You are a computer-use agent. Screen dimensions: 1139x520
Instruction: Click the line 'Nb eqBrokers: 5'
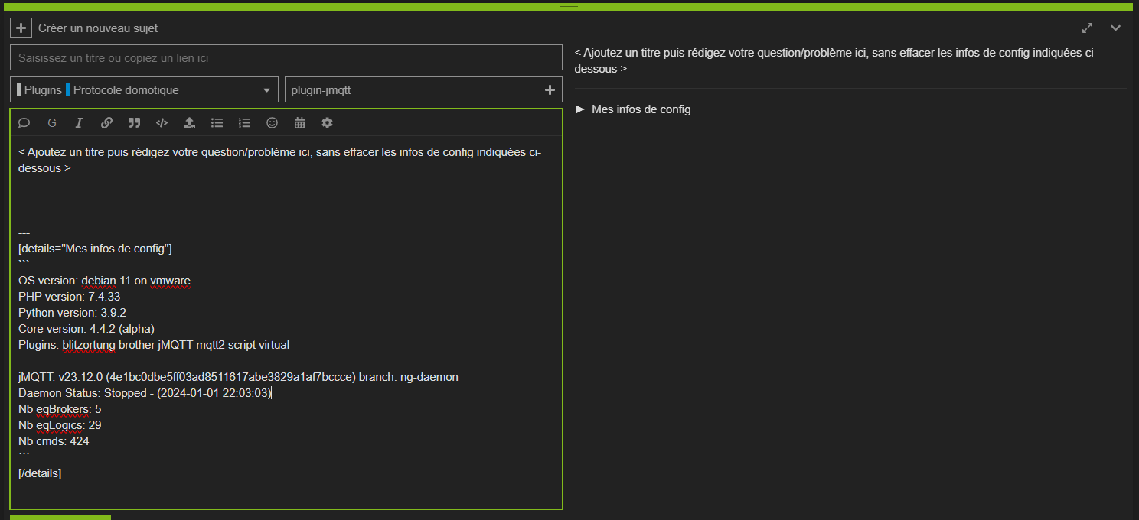[60, 409]
